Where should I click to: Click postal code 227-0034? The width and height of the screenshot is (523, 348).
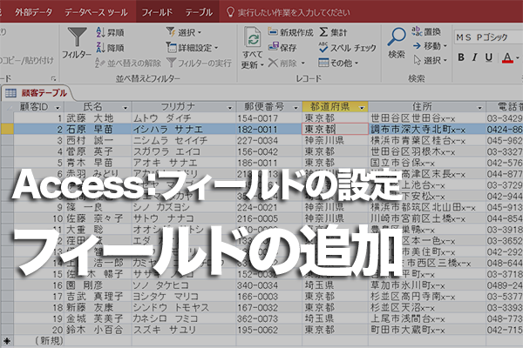(x=269, y=141)
